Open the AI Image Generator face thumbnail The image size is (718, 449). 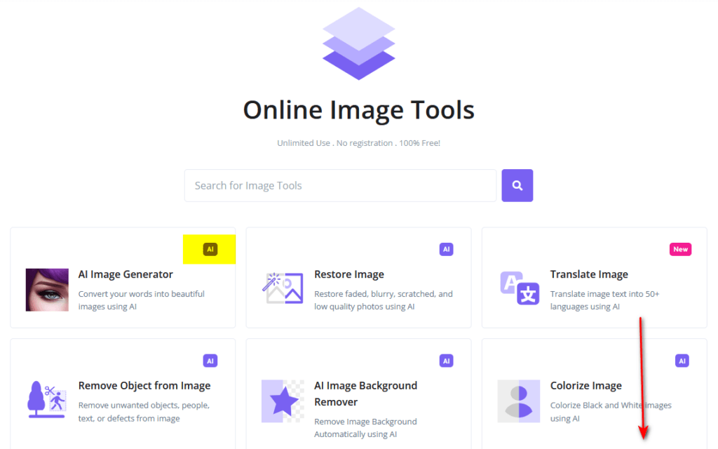[47, 290]
